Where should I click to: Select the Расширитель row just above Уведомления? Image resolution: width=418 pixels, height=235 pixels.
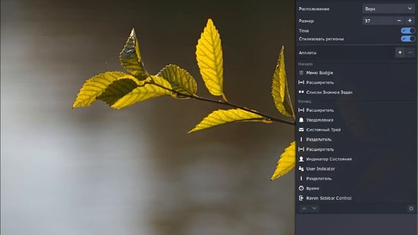tap(355, 110)
